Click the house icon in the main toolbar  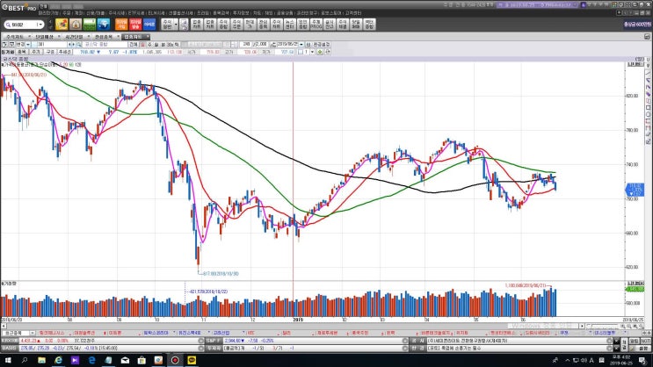click(76, 24)
